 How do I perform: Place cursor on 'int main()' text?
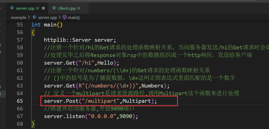(x=47, y=25)
